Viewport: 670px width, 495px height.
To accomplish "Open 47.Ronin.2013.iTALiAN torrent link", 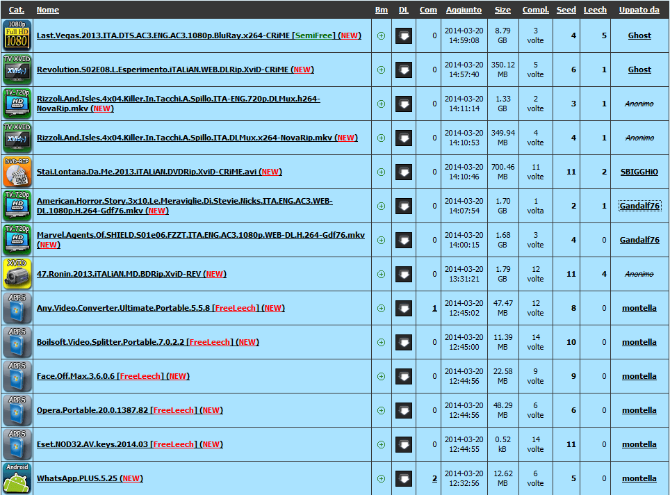I will (131, 274).
